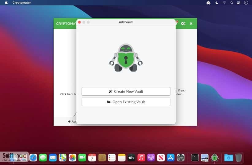Open App Store from the Dock
252x165 pixels.
click(171, 158)
